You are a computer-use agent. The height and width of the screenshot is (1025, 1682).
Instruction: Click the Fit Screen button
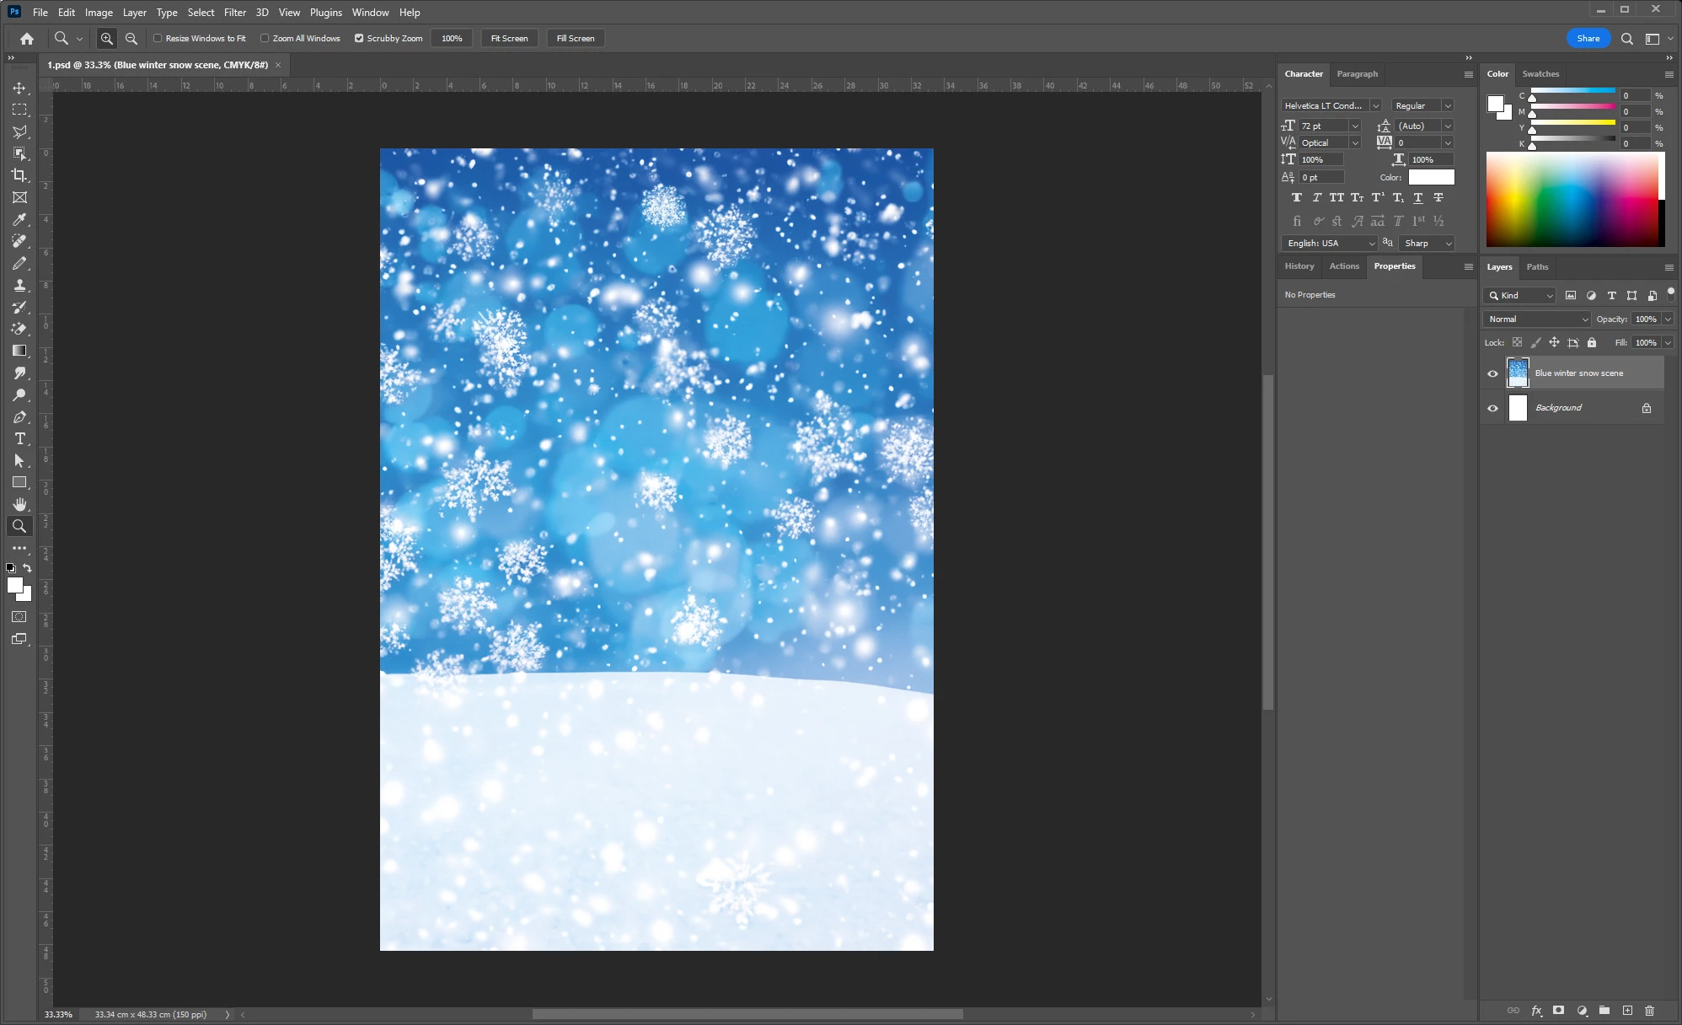click(x=509, y=38)
